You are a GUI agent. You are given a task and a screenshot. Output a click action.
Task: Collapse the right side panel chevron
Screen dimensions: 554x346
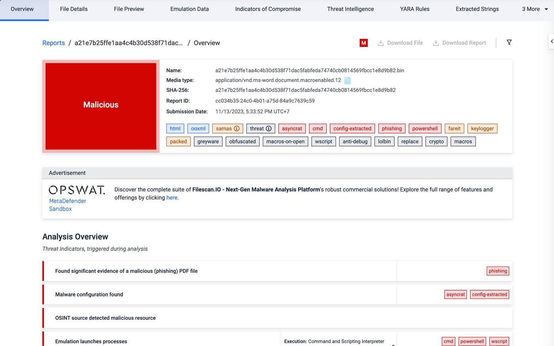(x=551, y=41)
